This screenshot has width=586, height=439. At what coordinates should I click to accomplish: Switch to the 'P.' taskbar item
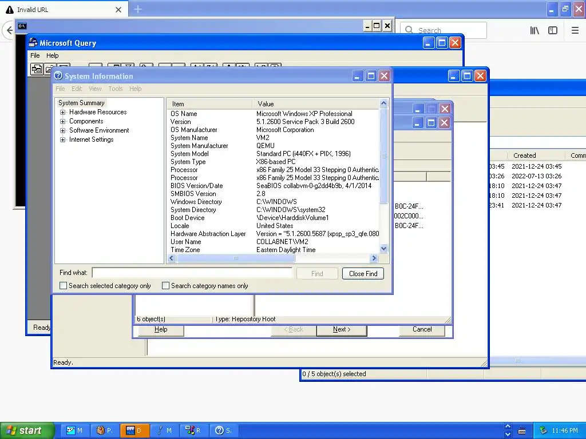(105, 430)
